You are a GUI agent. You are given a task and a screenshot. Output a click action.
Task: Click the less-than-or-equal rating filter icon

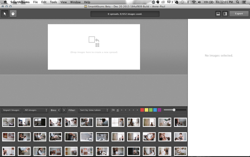tap(117, 110)
